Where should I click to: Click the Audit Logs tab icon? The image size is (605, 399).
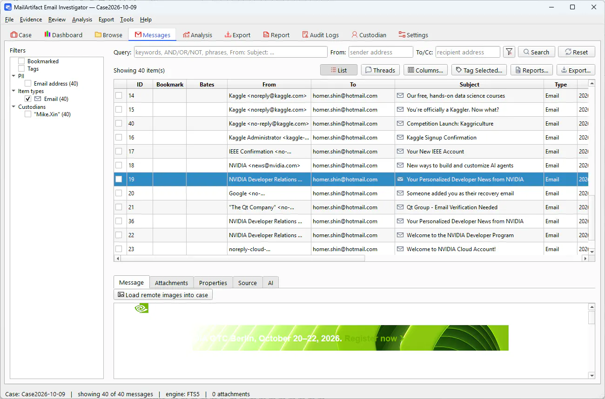pos(305,35)
